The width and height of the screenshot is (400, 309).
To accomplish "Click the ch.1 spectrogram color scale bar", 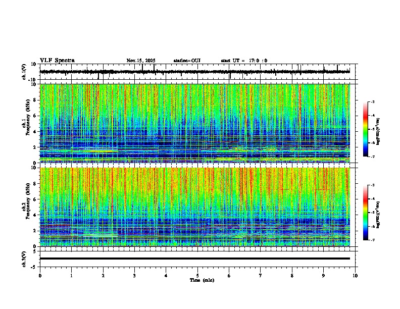I will coord(366,129).
